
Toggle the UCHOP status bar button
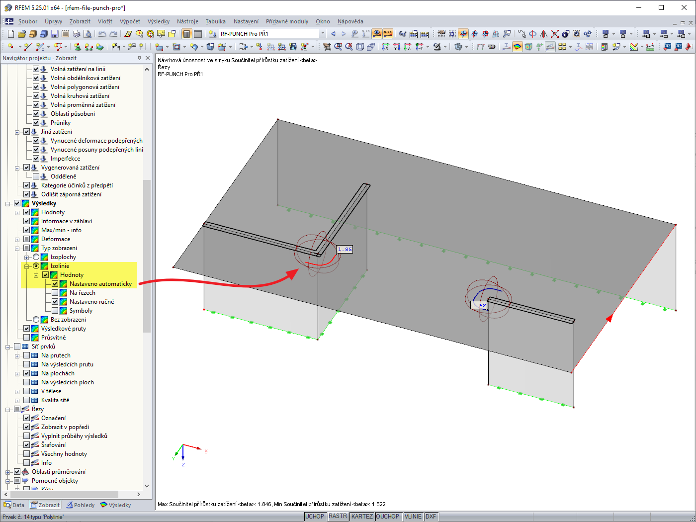[x=315, y=517]
